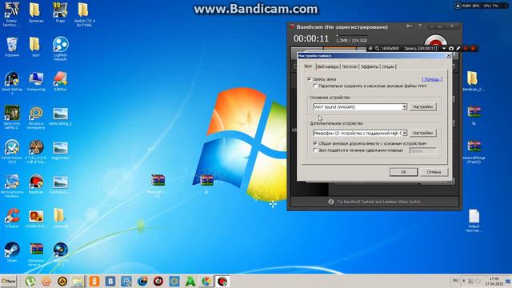Open the LogMeIn Hamachi desktop shortcut

click(x=61, y=49)
